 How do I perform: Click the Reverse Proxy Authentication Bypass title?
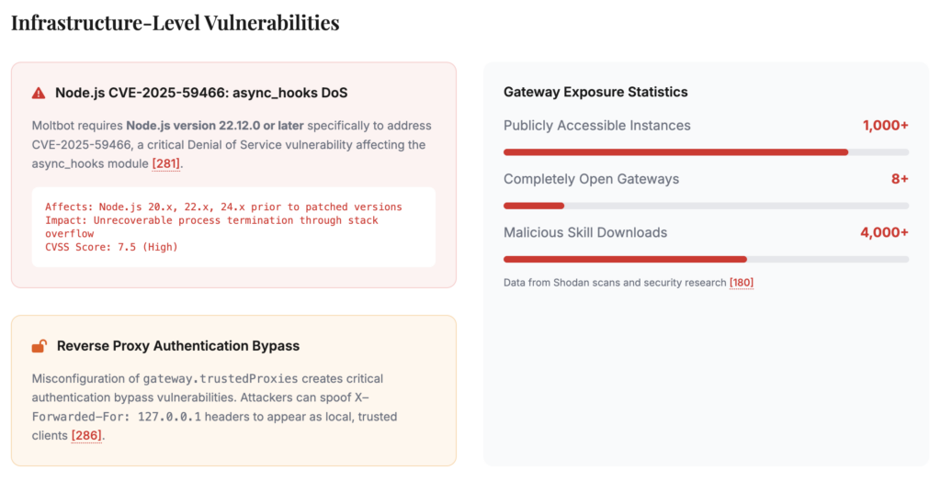pos(178,346)
